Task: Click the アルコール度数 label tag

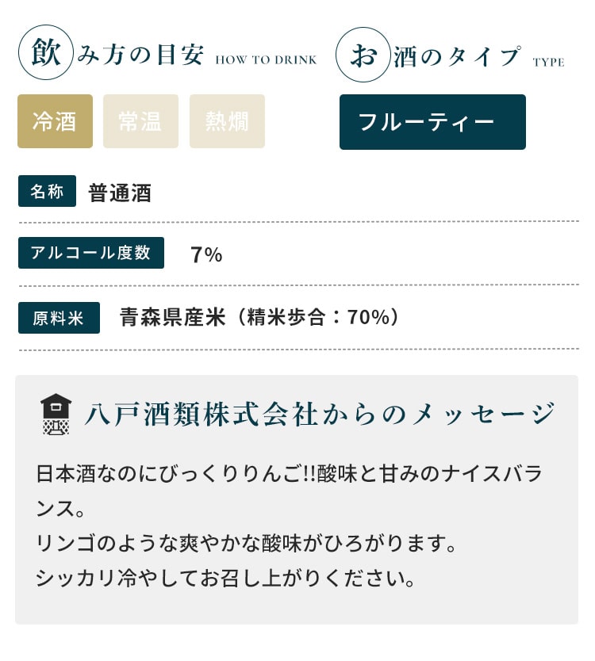Action: (x=90, y=253)
